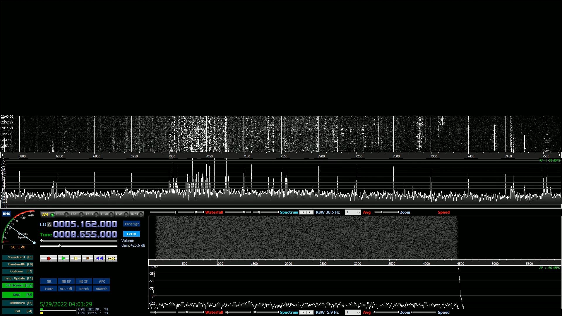
Task: Click the red record button
Action: pyautogui.click(x=49, y=258)
